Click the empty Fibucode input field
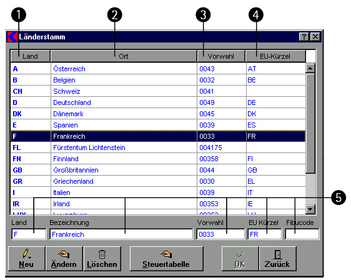This screenshot has height=280, width=351. [x=302, y=234]
